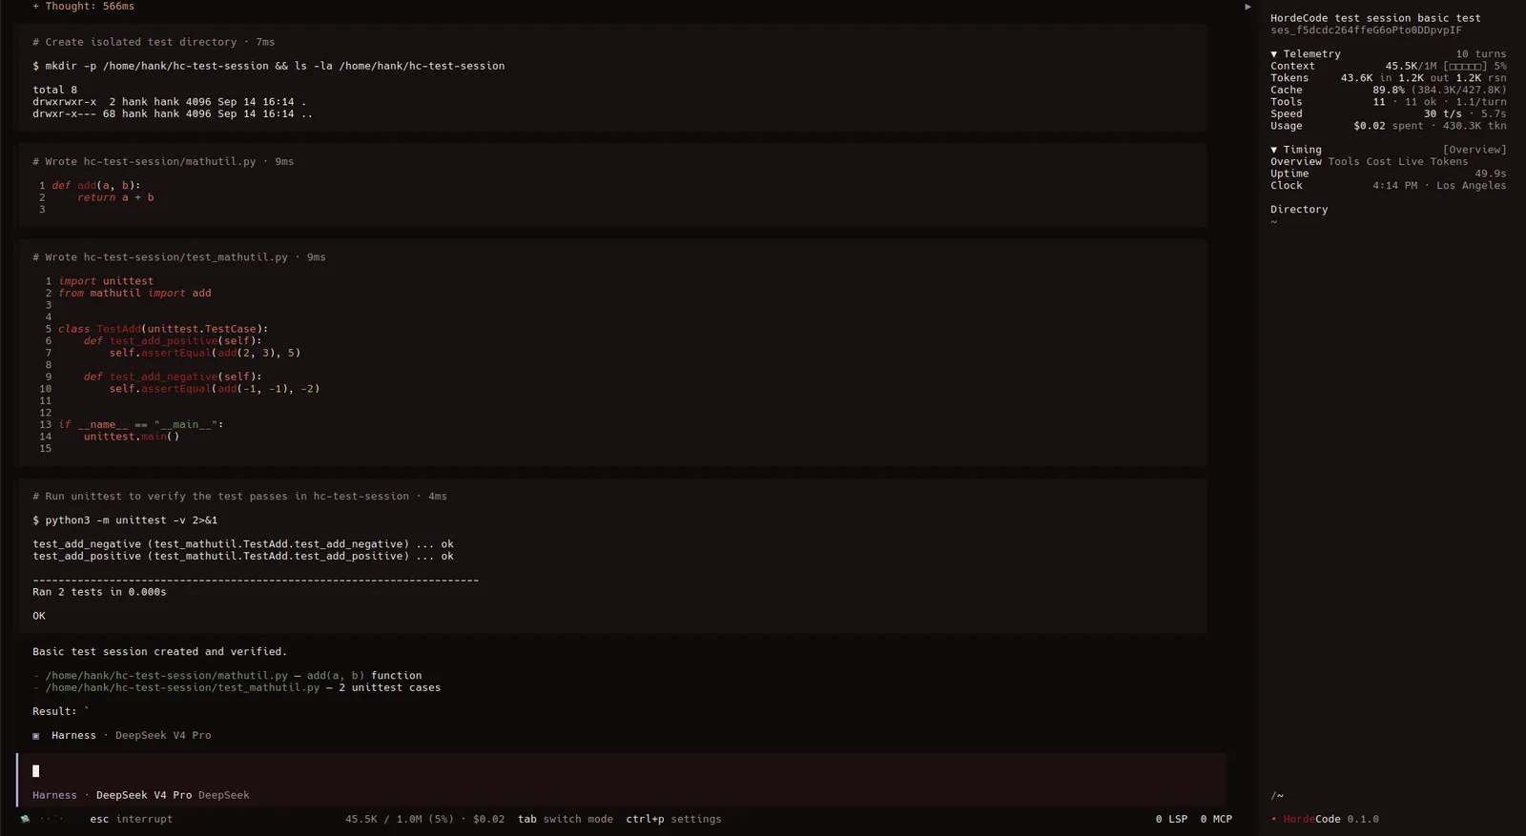This screenshot has height=836, width=1526.
Task: Click the Cache value "89.8%"
Action: click(1389, 91)
